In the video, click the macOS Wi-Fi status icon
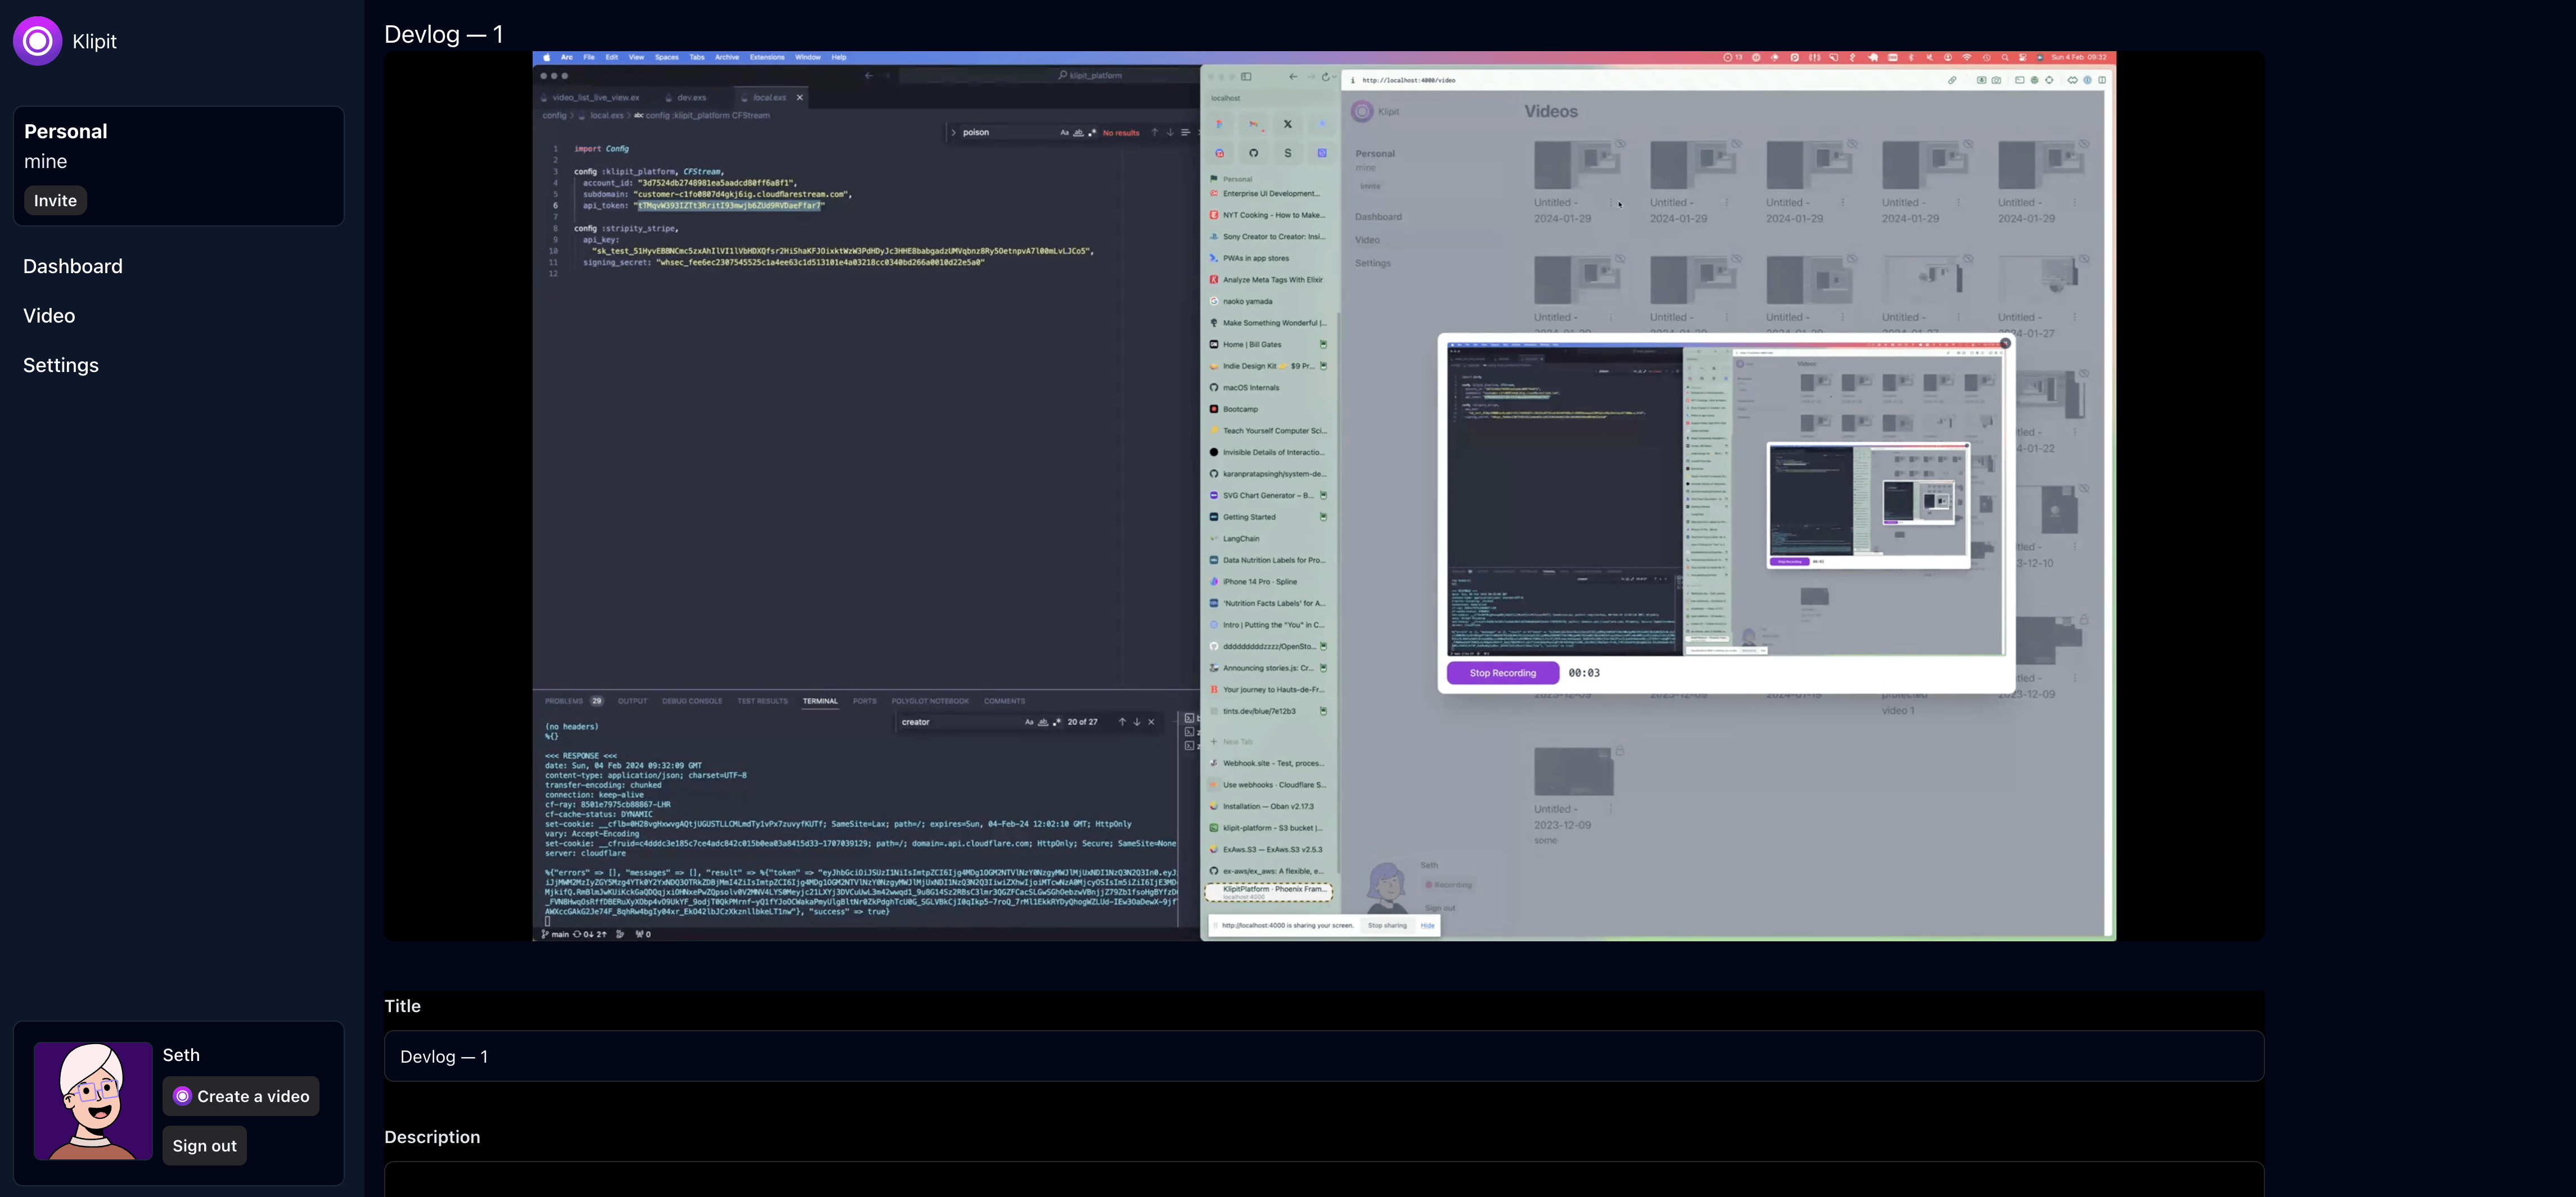2576x1197 pixels. [x=1967, y=58]
